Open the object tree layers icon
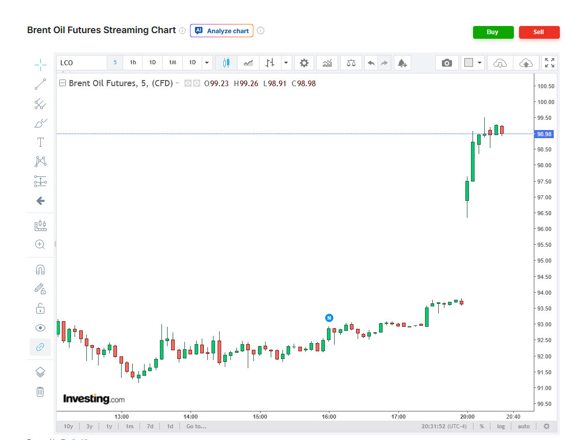Viewport: 566px width, 440px height. click(x=40, y=372)
